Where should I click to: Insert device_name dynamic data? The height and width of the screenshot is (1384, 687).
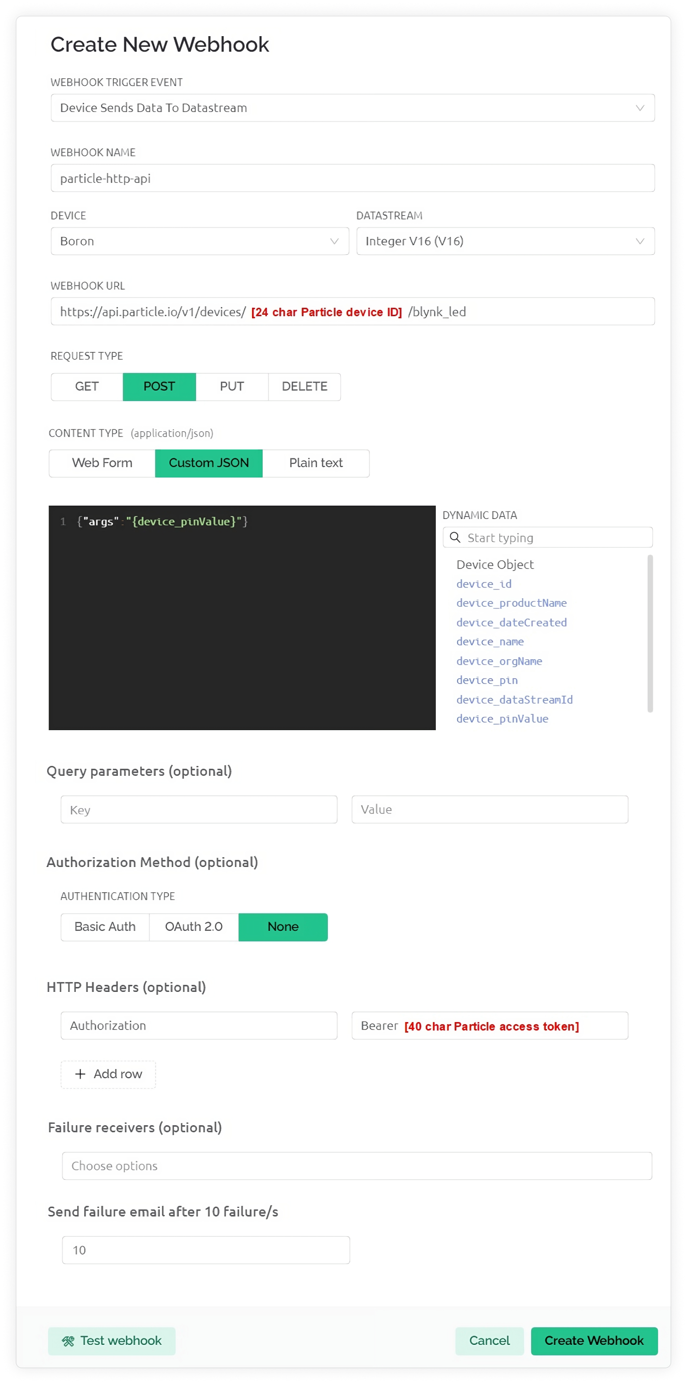click(x=490, y=641)
